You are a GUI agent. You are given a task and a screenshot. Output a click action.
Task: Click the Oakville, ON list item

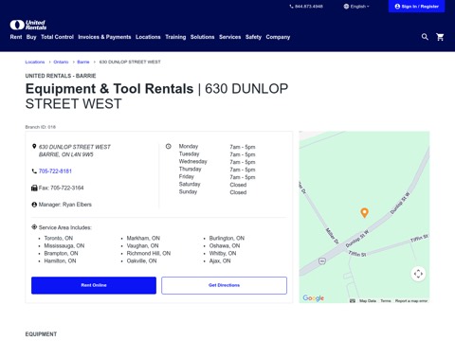141,260
